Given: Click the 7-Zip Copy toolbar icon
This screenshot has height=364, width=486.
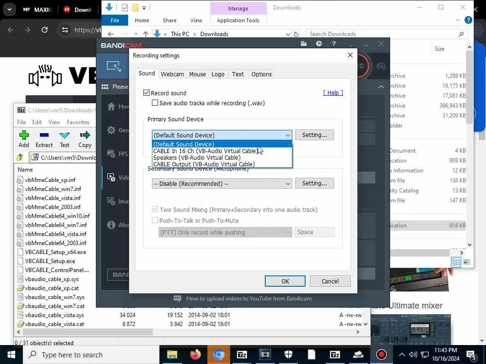Looking at the screenshot, I should click(84, 135).
